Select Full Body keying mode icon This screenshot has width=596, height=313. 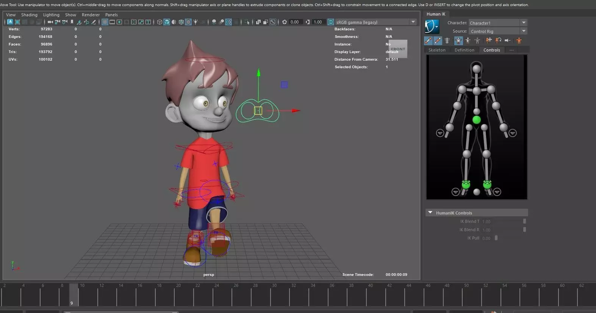[x=458, y=41]
